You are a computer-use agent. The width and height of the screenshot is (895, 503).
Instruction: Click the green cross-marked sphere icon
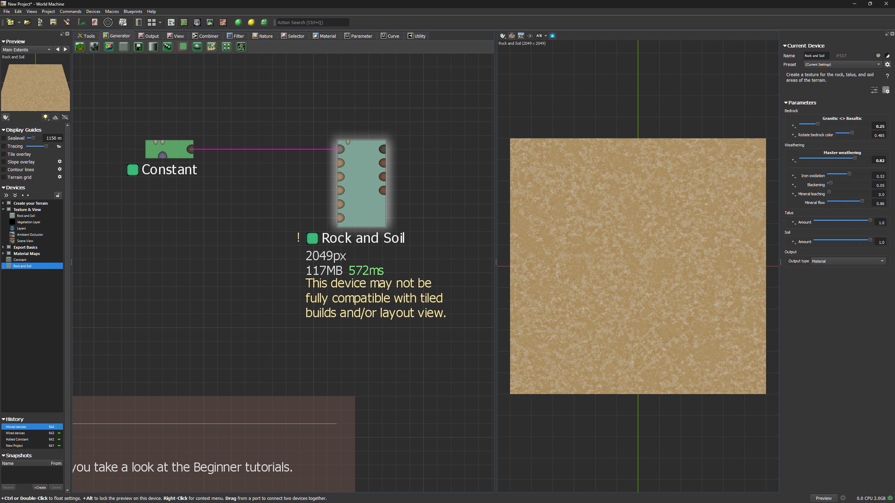point(264,22)
